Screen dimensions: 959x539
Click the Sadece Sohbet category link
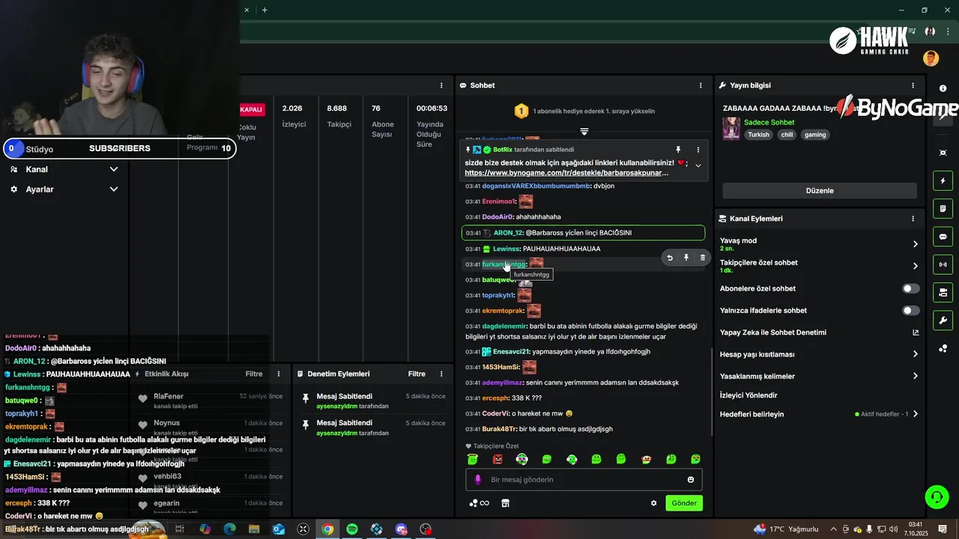(769, 122)
